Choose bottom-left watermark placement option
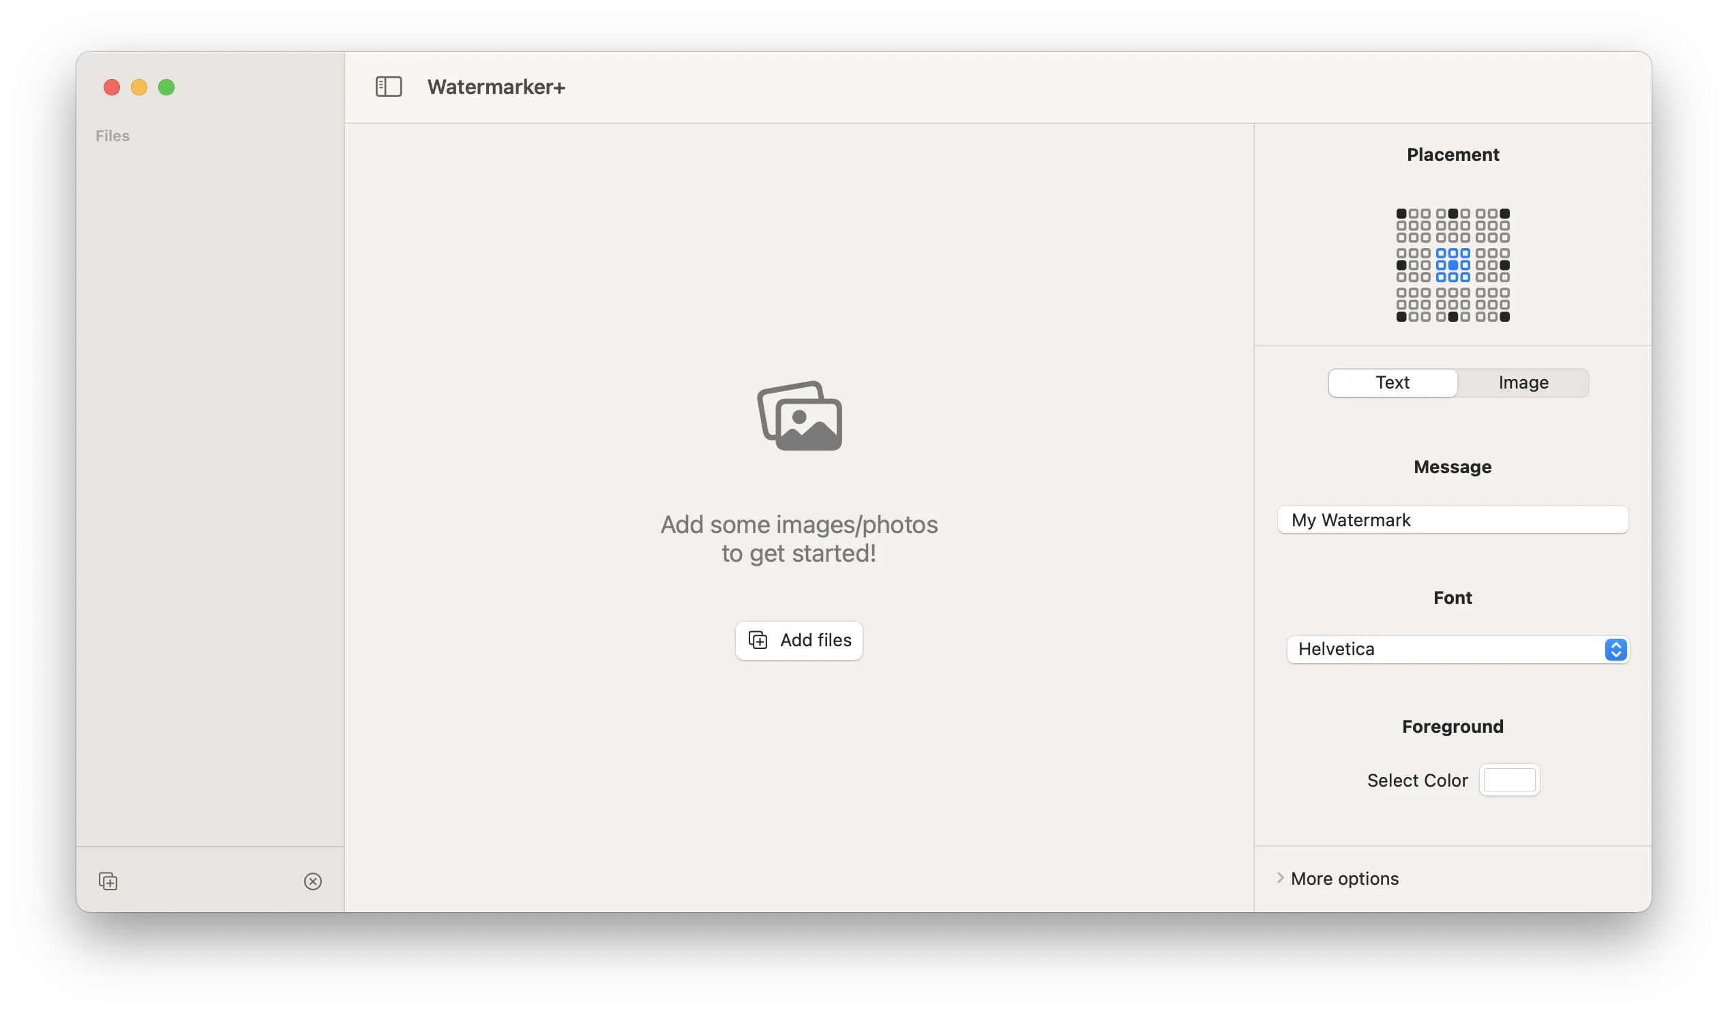The image size is (1728, 1013). [x=1412, y=304]
